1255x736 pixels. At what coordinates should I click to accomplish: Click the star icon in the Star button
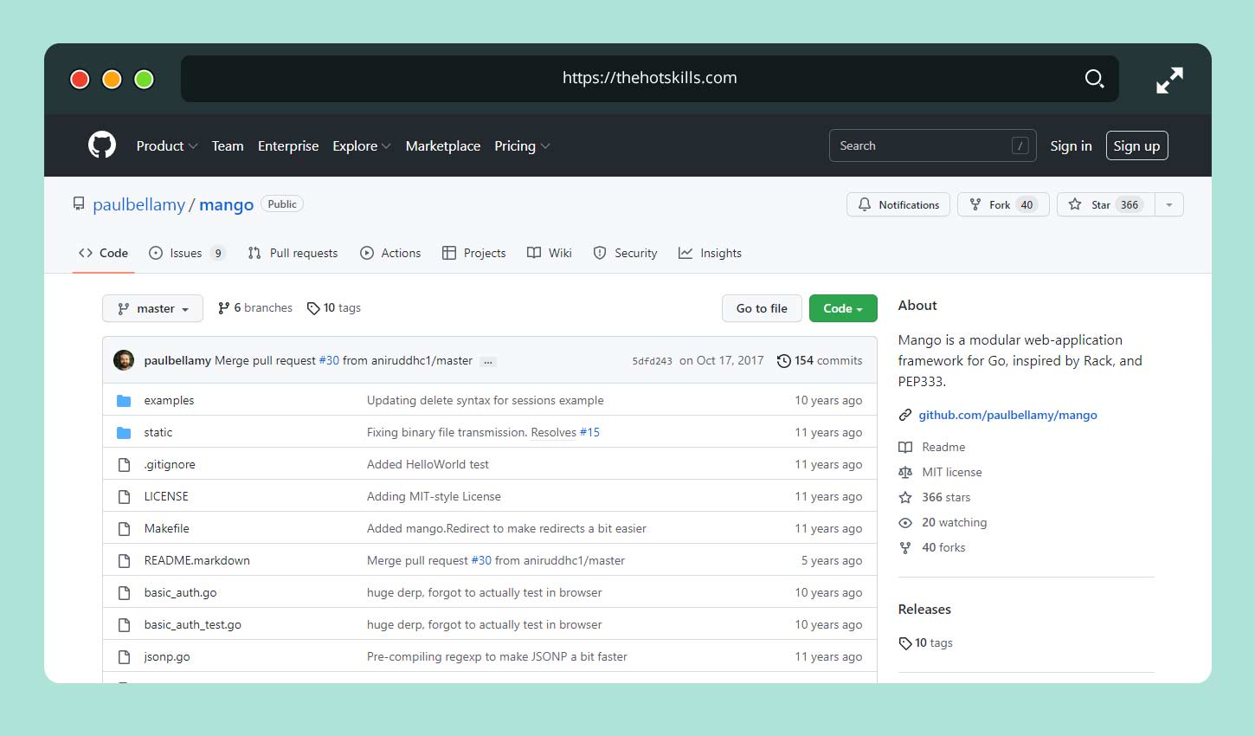[x=1075, y=204]
